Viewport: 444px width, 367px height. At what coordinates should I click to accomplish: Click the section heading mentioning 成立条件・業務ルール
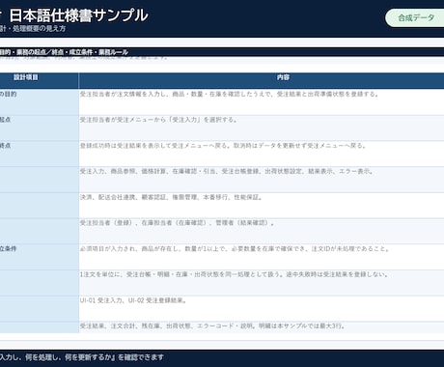(x=64, y=52)
